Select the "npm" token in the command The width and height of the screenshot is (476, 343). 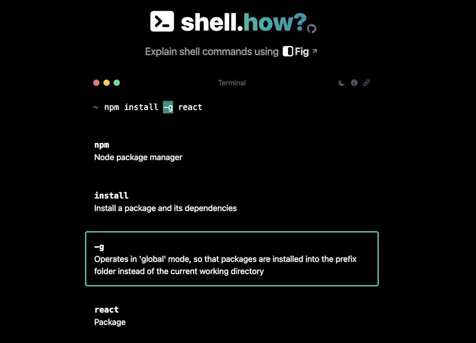pos(112,107)
